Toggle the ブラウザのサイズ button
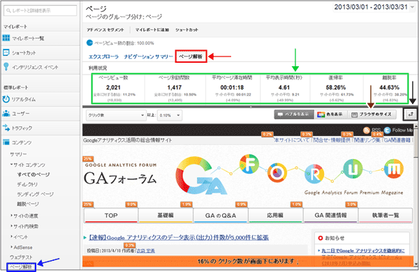 372,114
